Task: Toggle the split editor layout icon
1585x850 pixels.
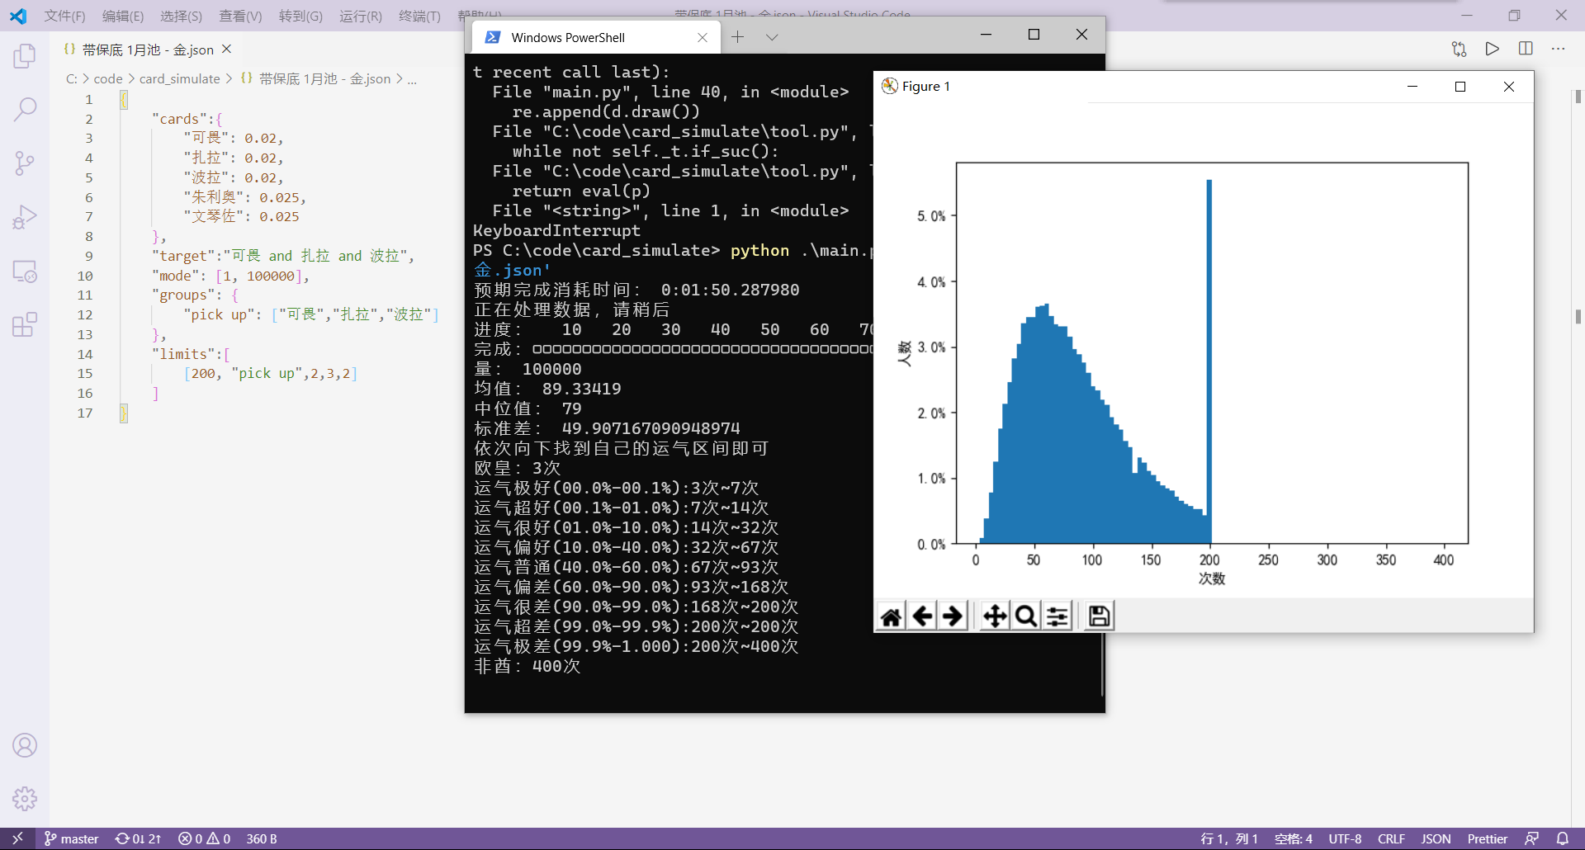Action: (x=1525, y=49)
